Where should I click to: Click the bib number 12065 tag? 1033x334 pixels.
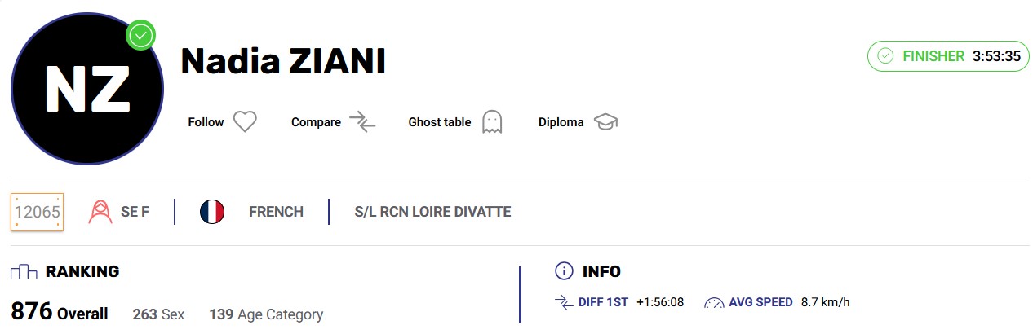coord(37,212)
